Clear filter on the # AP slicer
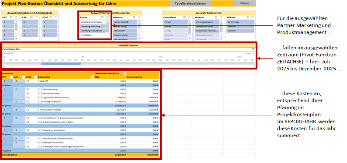The width and height of the screenshot is (347, 163). (36, 17)
